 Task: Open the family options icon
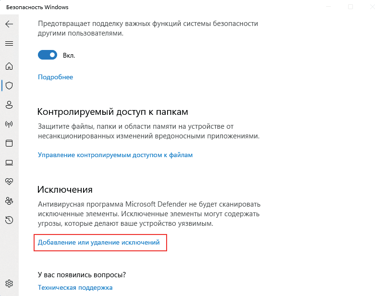(9, 201)
